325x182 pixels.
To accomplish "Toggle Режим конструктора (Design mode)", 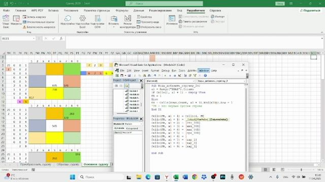I will tap(127, 21).
